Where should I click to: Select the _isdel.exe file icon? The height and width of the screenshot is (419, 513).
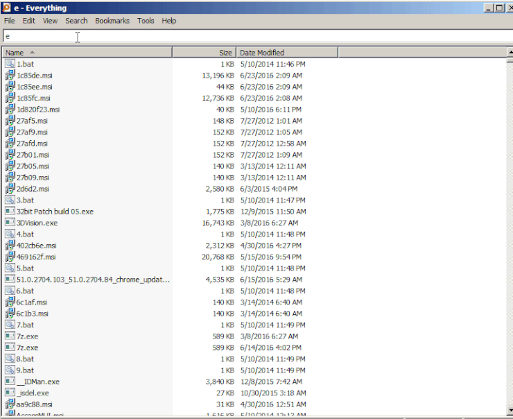[10, 393]
